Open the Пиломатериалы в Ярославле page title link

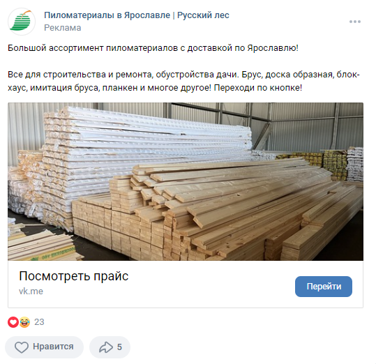[107, 15]
